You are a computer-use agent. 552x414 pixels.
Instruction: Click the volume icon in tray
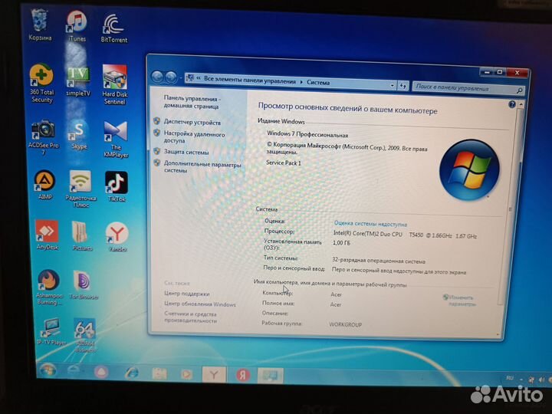541,379
